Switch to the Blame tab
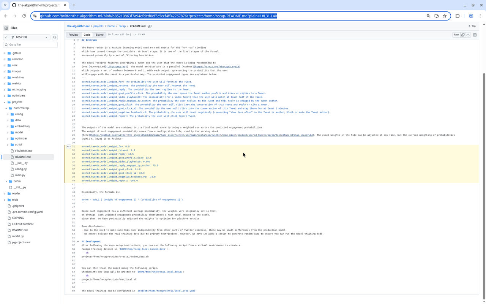The height and width of the screenshot is (304, 486). pyautogui.click(x=99, y=35)
